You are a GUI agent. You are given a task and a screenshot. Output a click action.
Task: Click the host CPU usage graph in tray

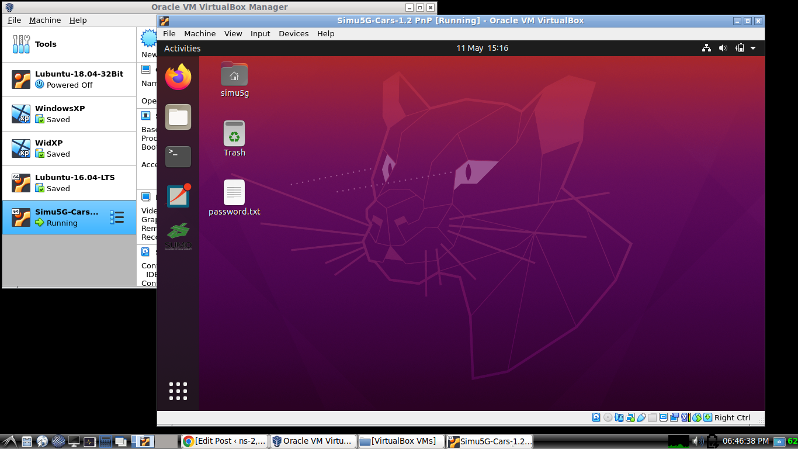tap(679, 441)
